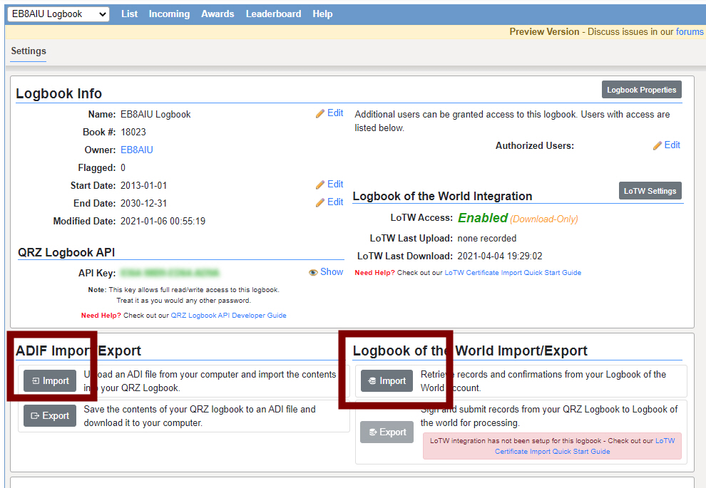Screen dimensions: 706x488
Task: Open Logbook Properties
Action: click(x=641, y=90)
